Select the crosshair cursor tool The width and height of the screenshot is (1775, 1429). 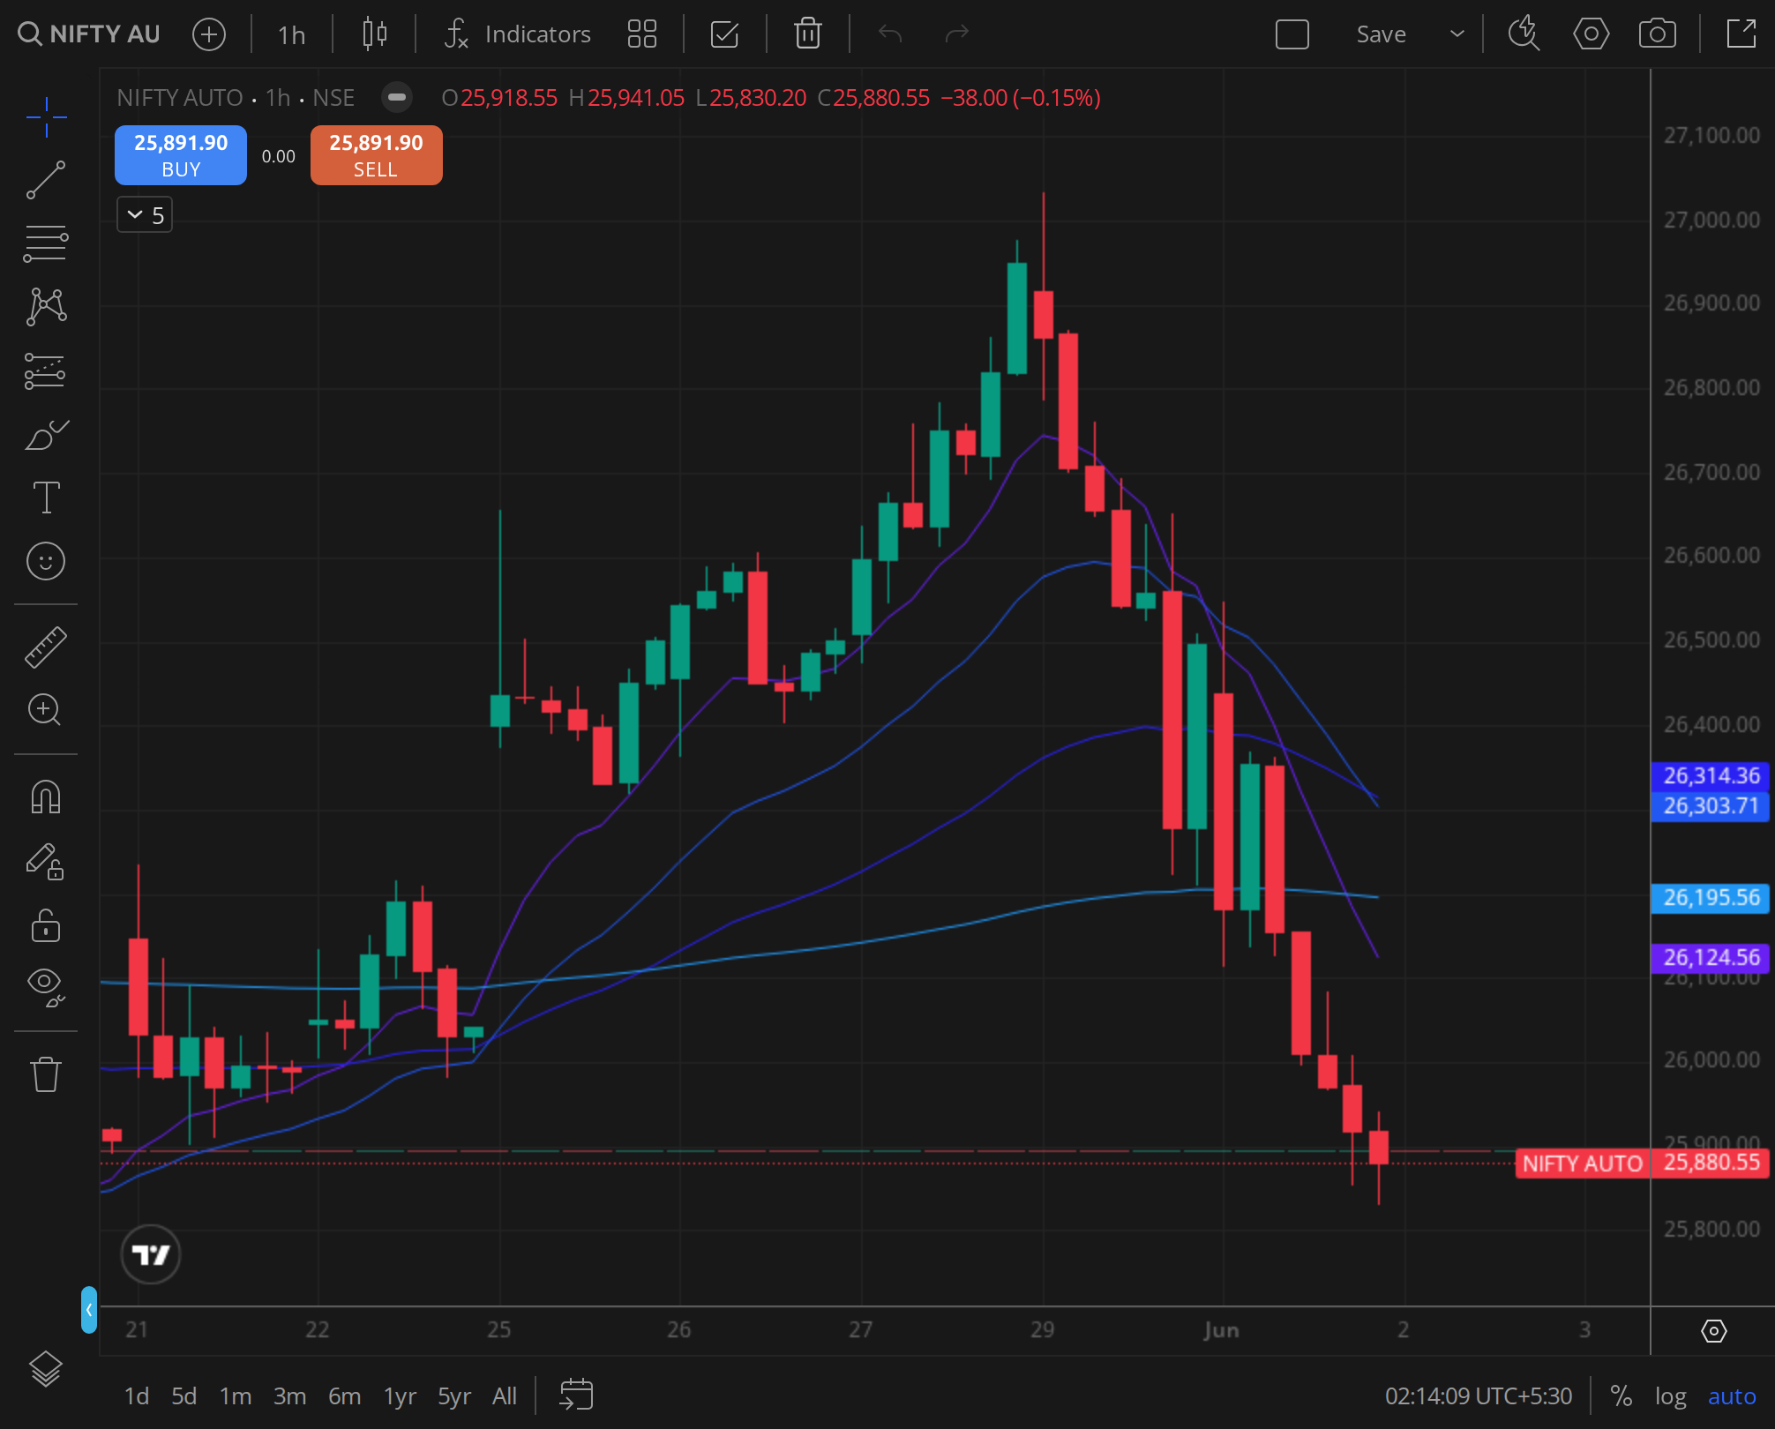(46, 117)
